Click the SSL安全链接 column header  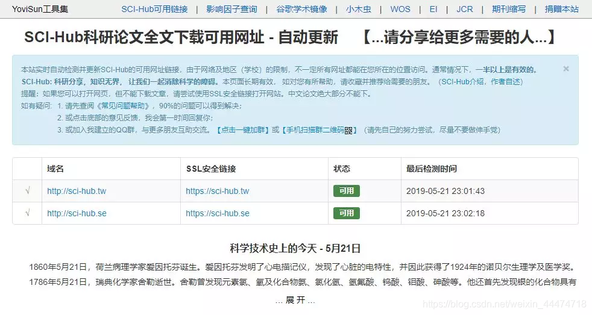211,169
